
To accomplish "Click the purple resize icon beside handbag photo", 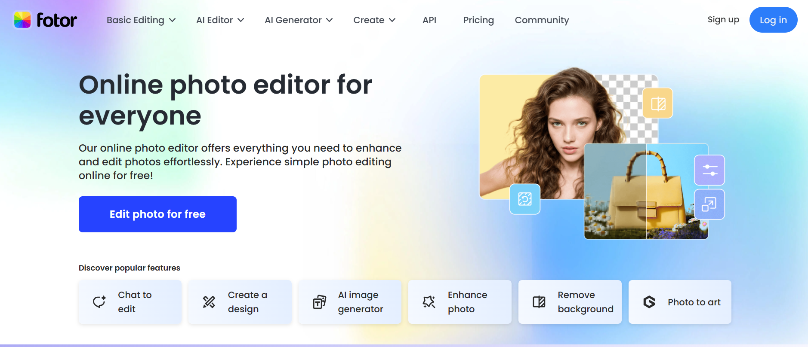I will pyautogui.click(x=709, y=204).
